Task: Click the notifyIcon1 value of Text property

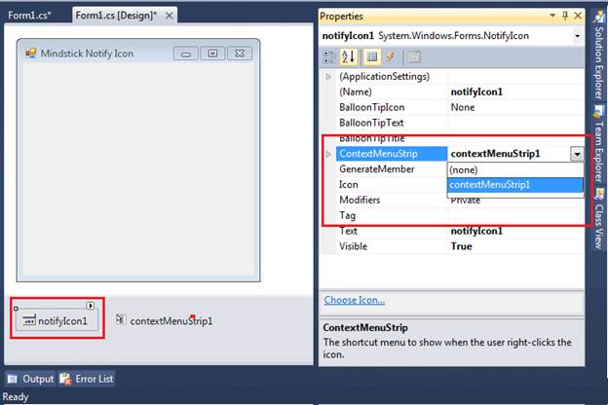Action: pos(476,231)
